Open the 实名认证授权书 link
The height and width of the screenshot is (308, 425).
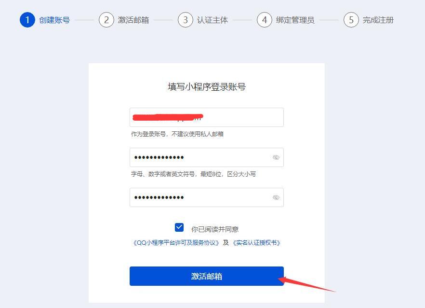point(256,242)
